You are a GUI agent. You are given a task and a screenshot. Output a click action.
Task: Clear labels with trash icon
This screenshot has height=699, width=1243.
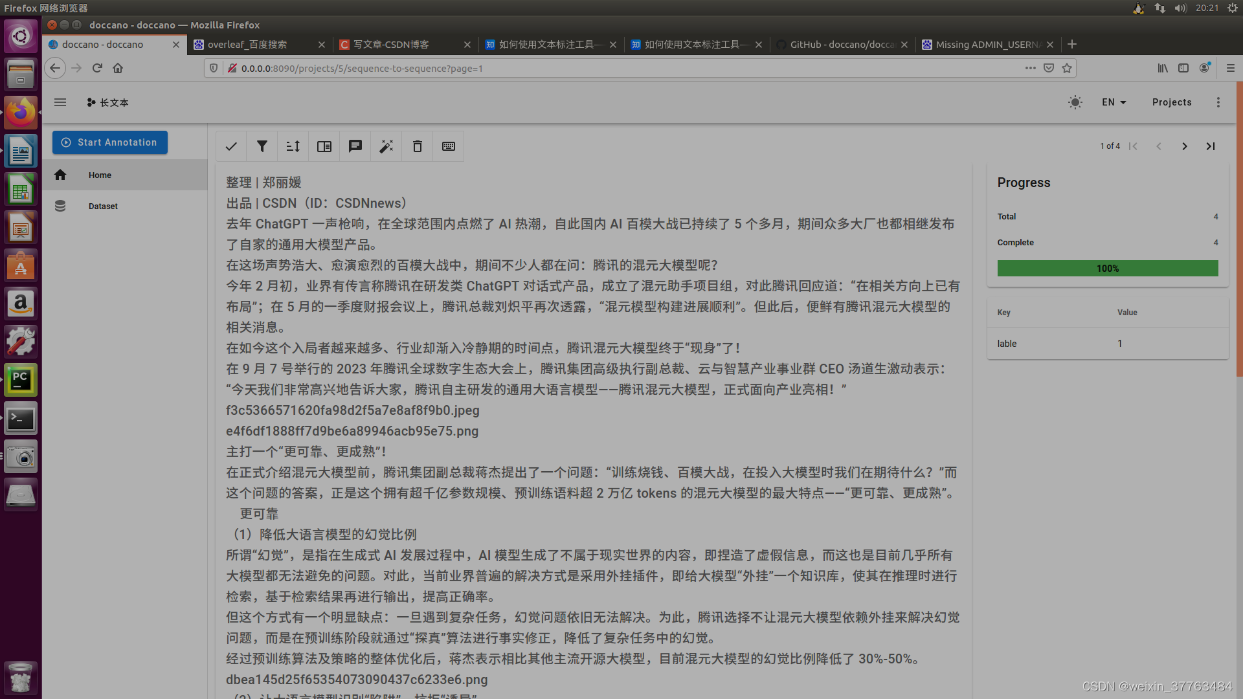click(x=418, y=146)
